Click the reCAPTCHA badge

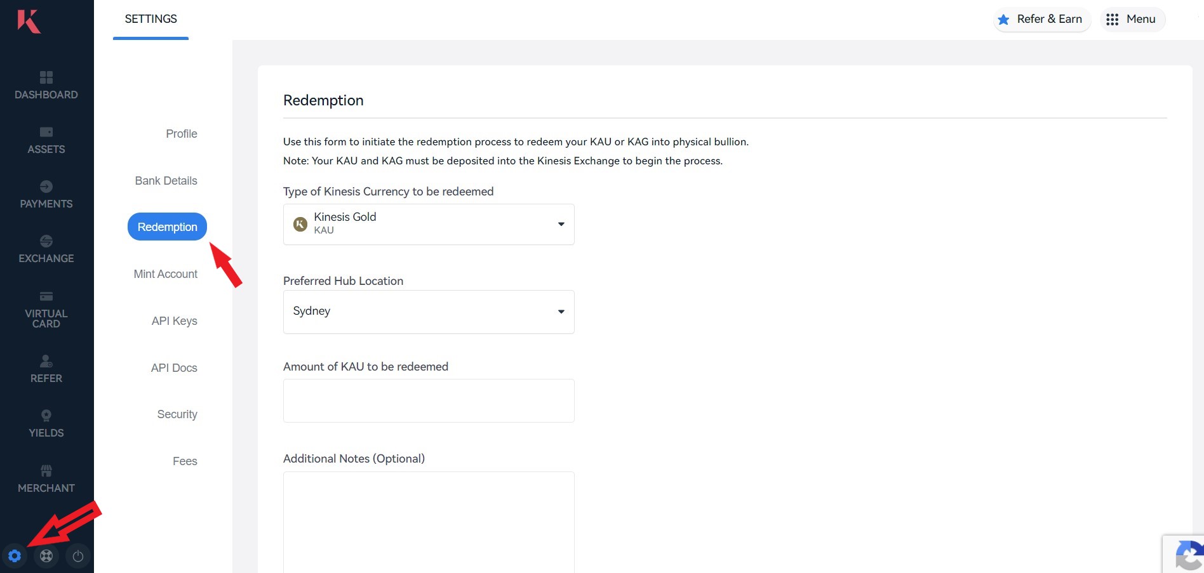coord(1184,555)
